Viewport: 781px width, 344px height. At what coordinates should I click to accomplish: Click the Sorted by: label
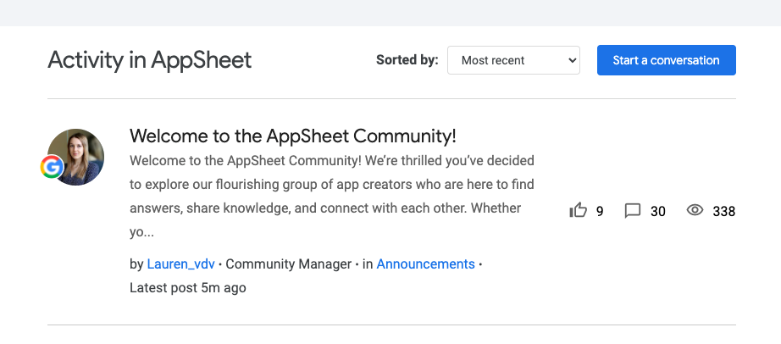tap(407, 60)
